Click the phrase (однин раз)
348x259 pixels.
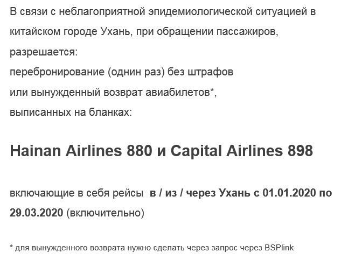coord(136,72)
